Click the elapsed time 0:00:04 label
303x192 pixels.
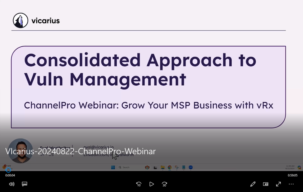(10, 175)
